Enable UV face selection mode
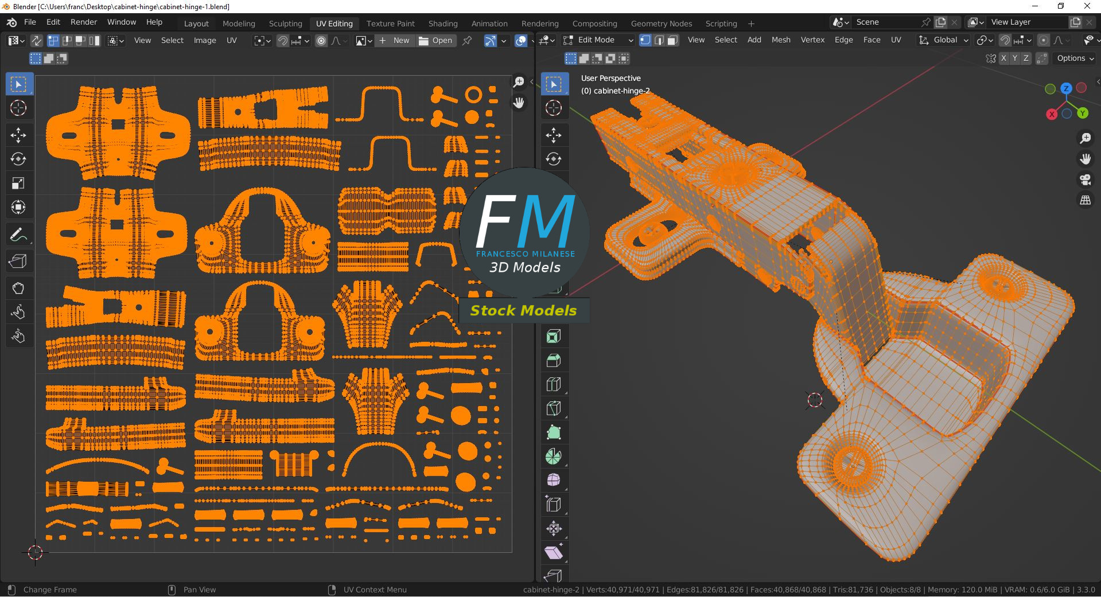The image size is (1101, 597). [x=81, y=41]
